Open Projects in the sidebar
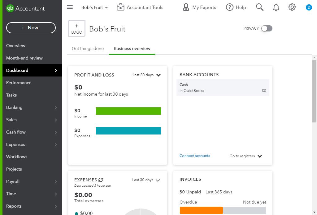Screen dimensions: 317x215 coord(14,169)
